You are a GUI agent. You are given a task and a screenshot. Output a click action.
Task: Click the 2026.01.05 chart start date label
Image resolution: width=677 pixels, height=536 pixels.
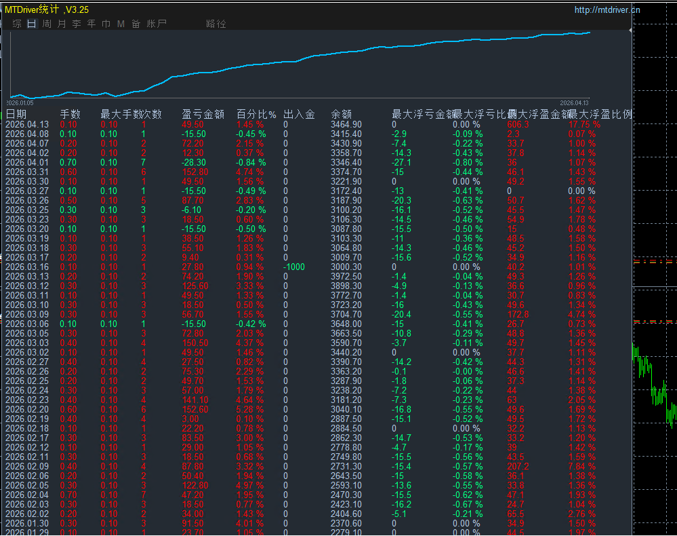[20, 103]
